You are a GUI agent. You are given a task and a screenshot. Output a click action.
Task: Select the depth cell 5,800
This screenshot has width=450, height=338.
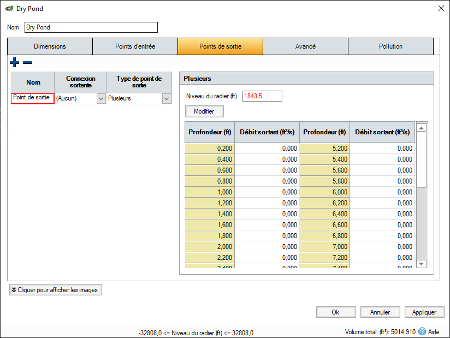[325, 181]
